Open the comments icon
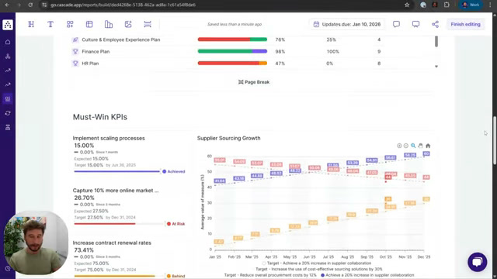 pos(396,24)
